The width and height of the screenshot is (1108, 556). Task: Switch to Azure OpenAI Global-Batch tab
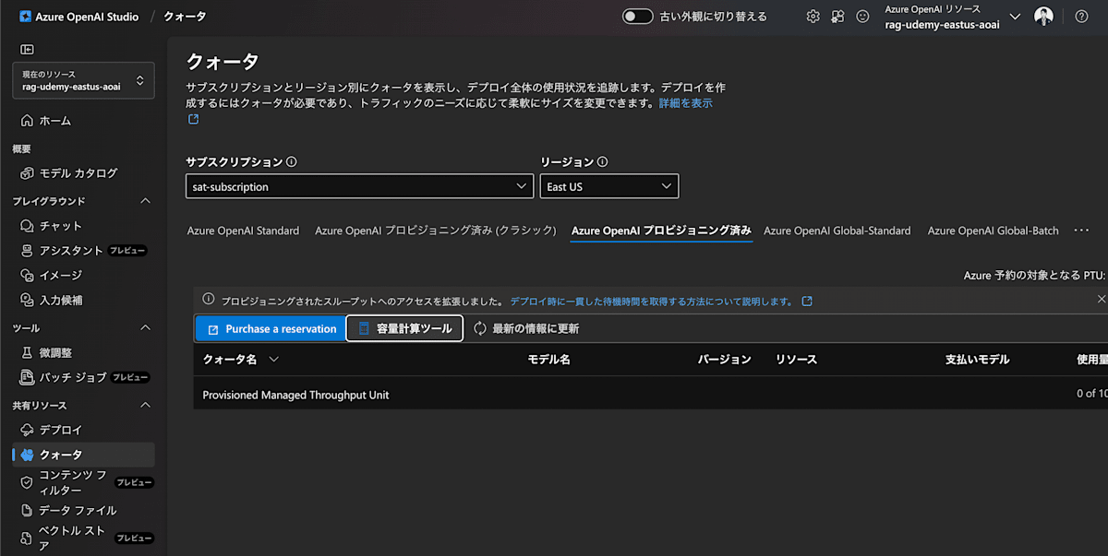994,231
